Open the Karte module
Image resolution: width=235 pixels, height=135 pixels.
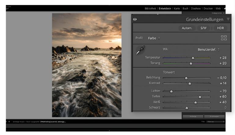point(177,9)
